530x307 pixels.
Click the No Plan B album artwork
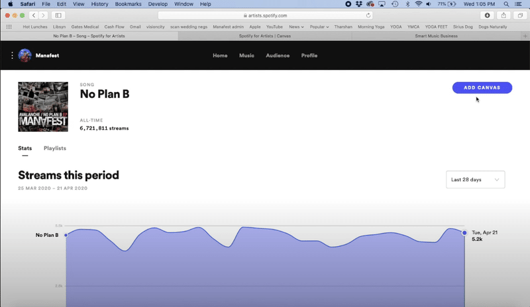click(43, 107)
